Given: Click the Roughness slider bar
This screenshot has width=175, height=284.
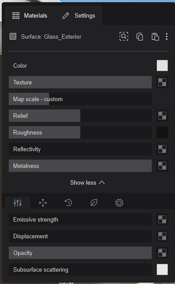Looking at the screenshot, I should click(x=80, y=132).
